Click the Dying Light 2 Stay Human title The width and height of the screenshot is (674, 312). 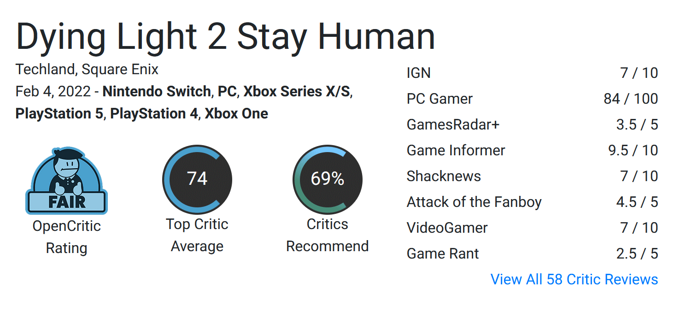[x=225, y=36]
